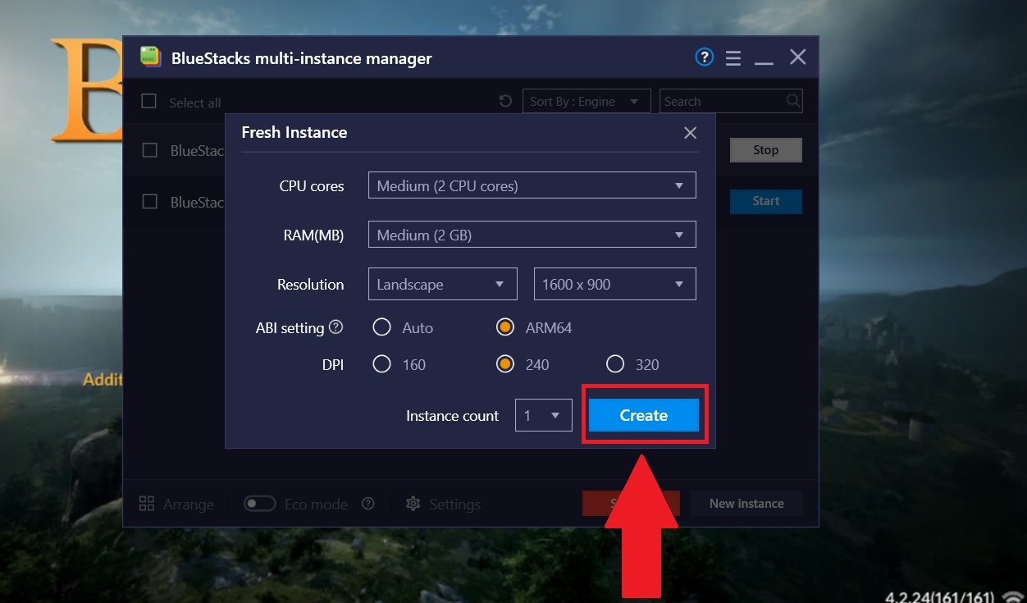Click the version text 4.2.24(161/161)
The image size is (1027, 603).
(940, 596)
